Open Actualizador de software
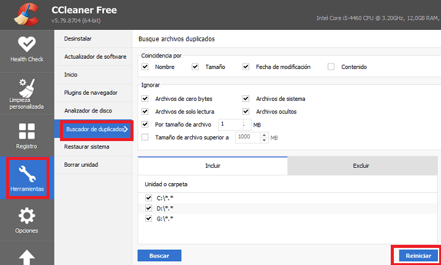441x265 pixels. pyautogui.click(x=93, y=57)
